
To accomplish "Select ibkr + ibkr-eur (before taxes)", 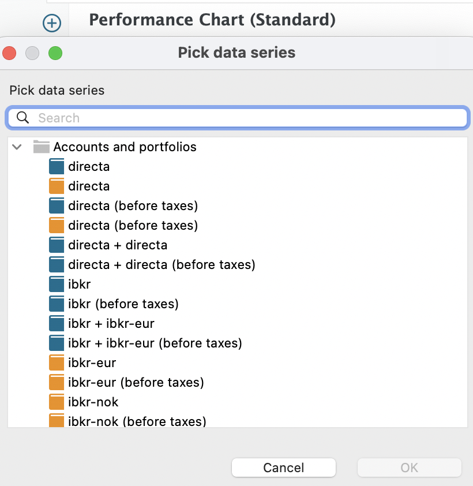I will tap(155, 343).
